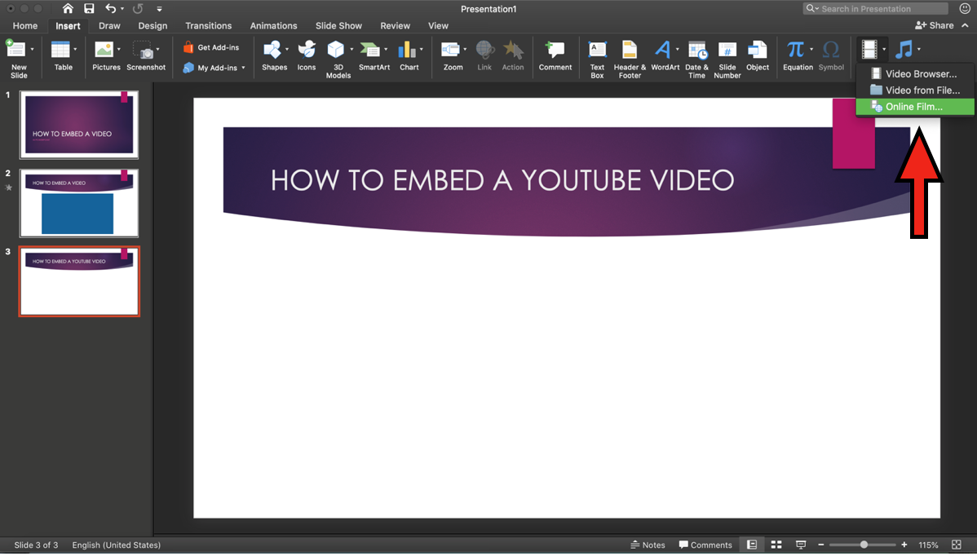Insert an Equation using pi icon

[x=795, y=51]
